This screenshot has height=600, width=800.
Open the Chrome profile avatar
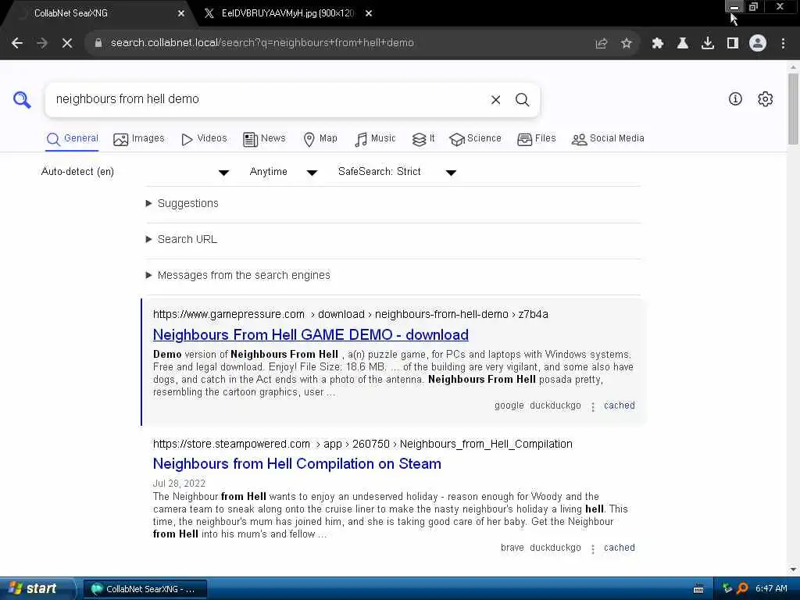point(758,43)
